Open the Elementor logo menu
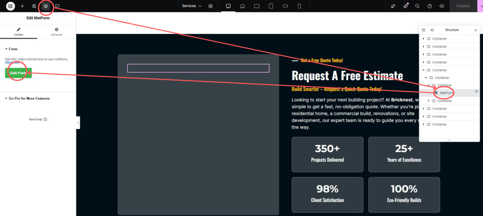 click(10, 6)
